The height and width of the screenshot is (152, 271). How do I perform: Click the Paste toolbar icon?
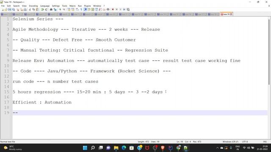(37, 9)
